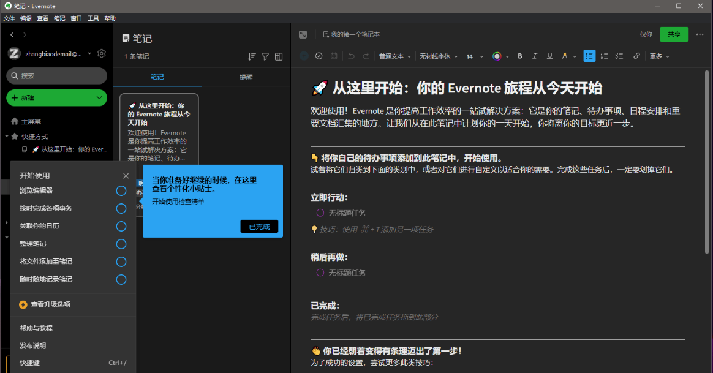Click the checkmark task icon in the toolbar
The width and height of the screenshot is (713, 373).
(319, 56)
